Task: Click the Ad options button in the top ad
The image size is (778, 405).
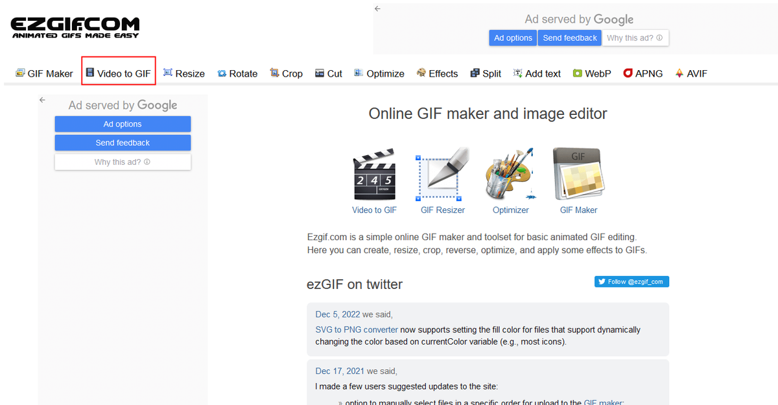Action: pyautogui.click(x=513, y=38)
